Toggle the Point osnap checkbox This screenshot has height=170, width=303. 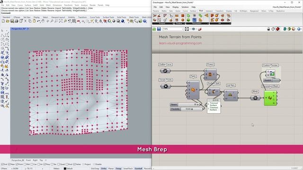click(x=17, y=164)
